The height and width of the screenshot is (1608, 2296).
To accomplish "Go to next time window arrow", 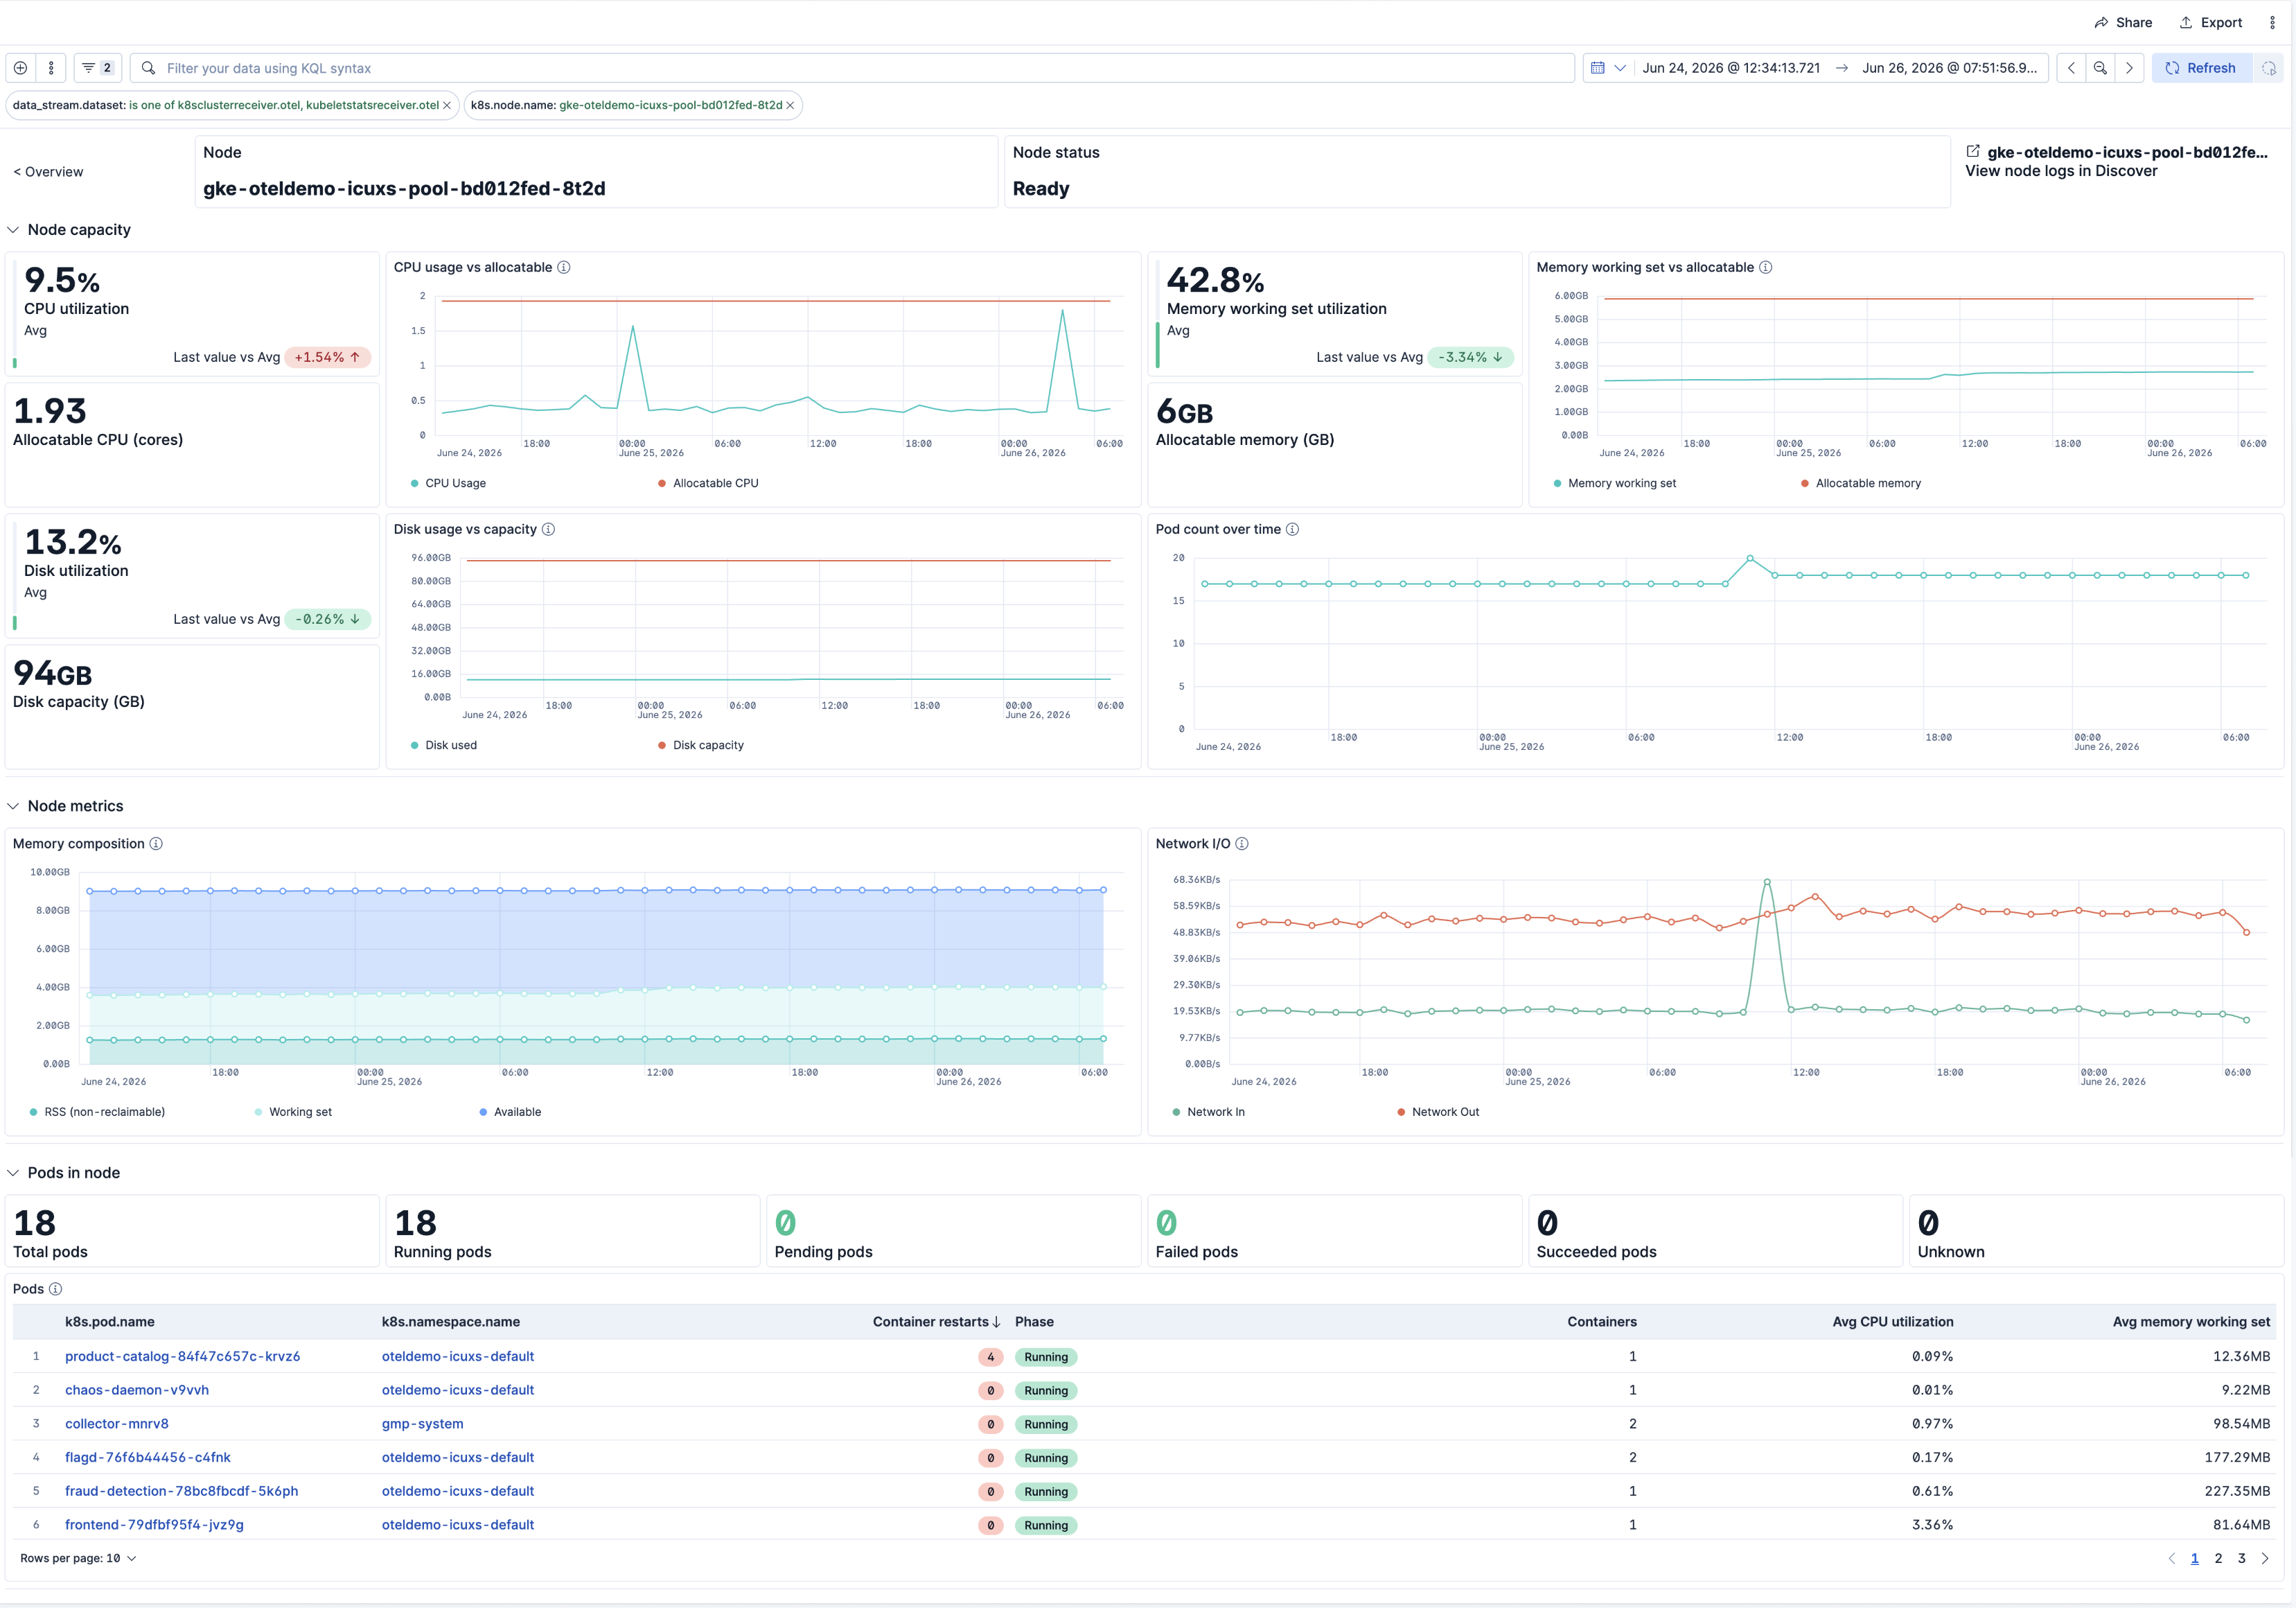I will click(2129, 68).
